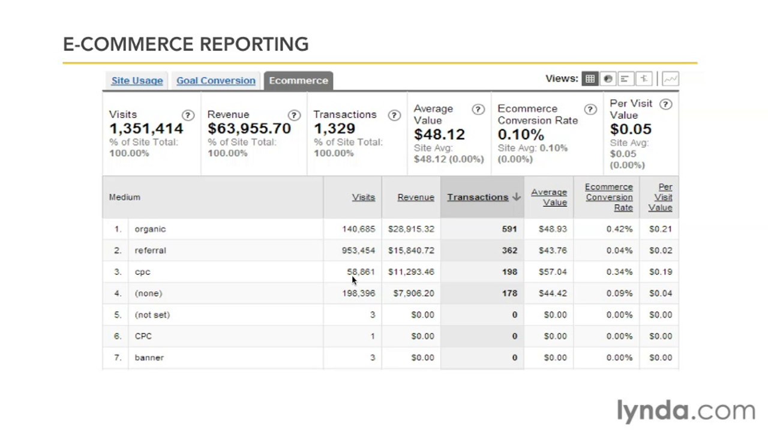The image size is (768, 432).
Task: Toggle Transactions column sort arrow
Action: (517, 197)
